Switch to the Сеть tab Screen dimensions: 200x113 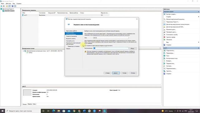tap(34, 104)
